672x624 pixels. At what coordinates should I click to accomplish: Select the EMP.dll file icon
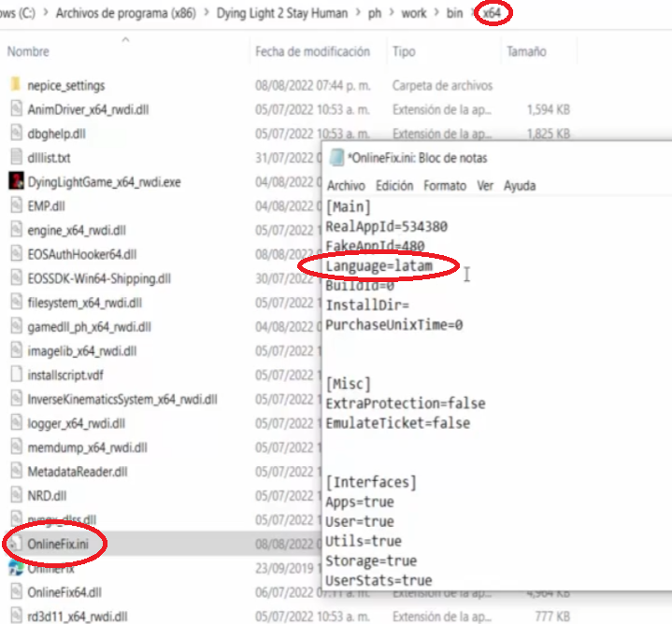[x=16, y=206]
